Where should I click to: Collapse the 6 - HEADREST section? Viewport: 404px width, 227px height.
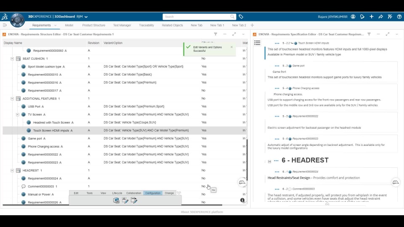269,161
